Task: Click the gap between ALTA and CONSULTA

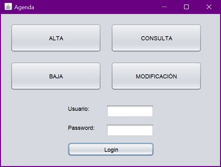Action: (106, 38)
